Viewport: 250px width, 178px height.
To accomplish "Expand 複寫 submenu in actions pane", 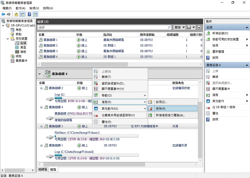I will point(247,95).
